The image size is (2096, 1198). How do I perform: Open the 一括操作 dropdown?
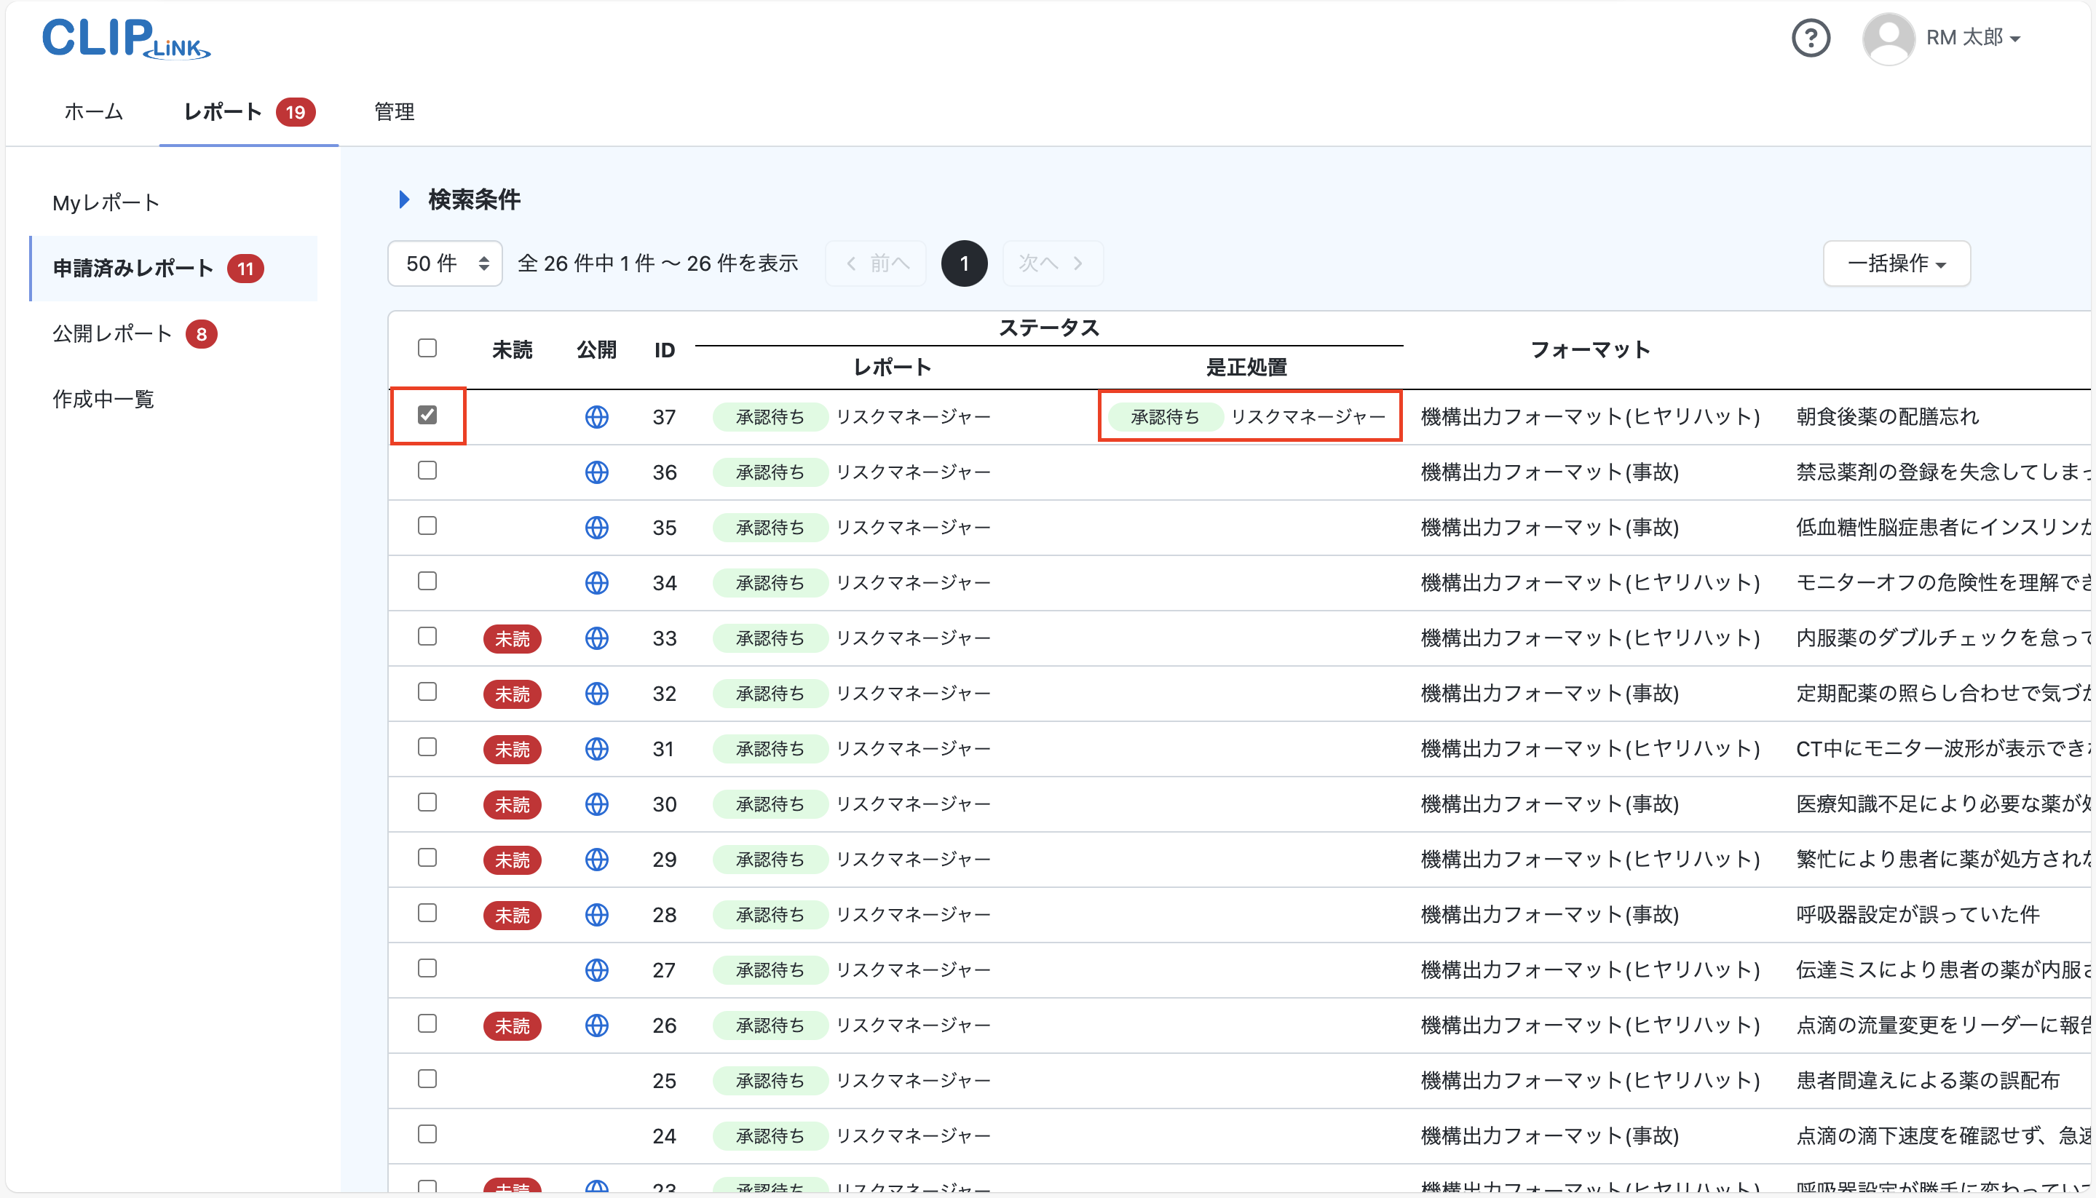pos(1895,263)
